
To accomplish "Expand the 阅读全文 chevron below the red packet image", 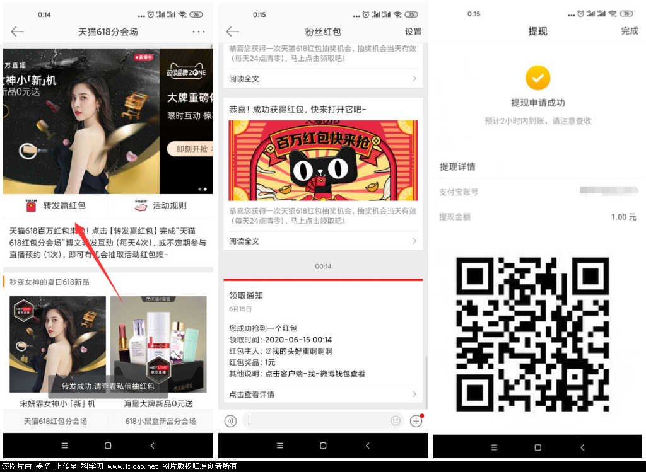I will pyautogui.click(x=414, y=241).
